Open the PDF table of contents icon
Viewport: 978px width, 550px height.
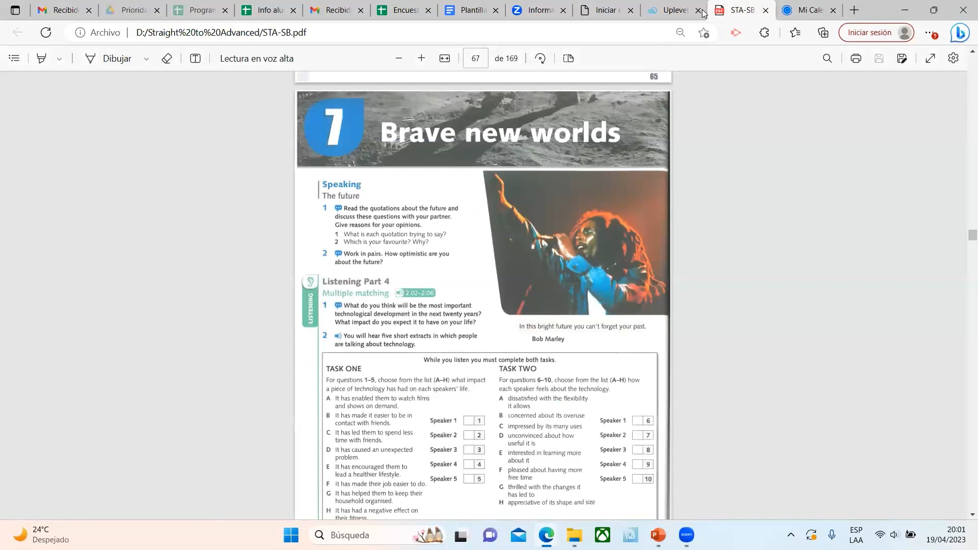click(x=14, y=59)
